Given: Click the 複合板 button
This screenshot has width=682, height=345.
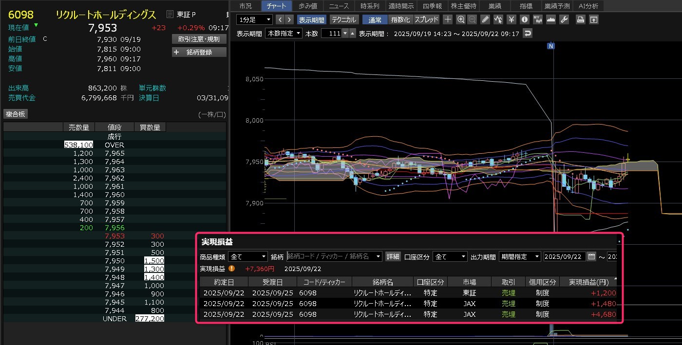Looking at the screenshot, I should click(x=16, y=114).
